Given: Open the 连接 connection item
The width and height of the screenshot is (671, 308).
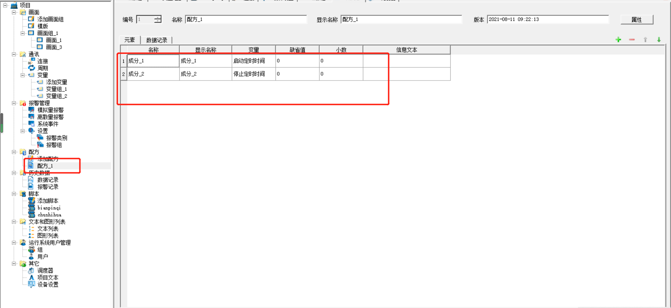Looking at the screenshot, I should click(x=43, y=61).
